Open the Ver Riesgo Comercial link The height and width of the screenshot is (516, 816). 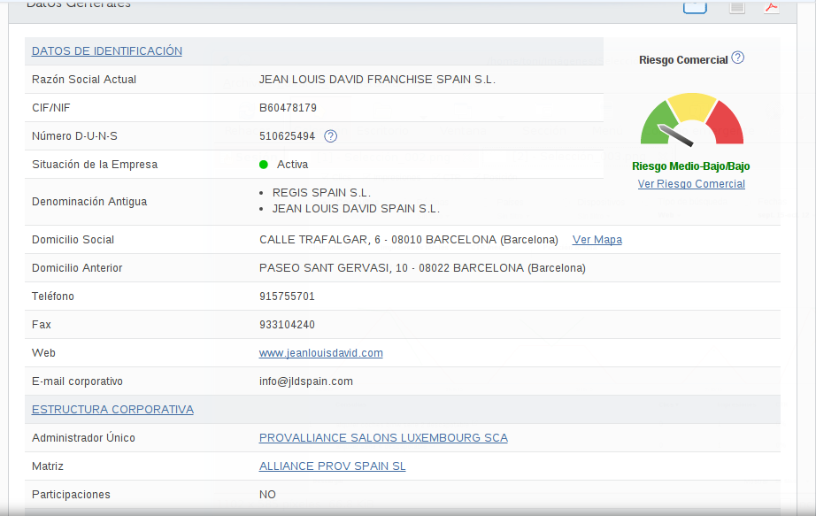coord(691,184)
